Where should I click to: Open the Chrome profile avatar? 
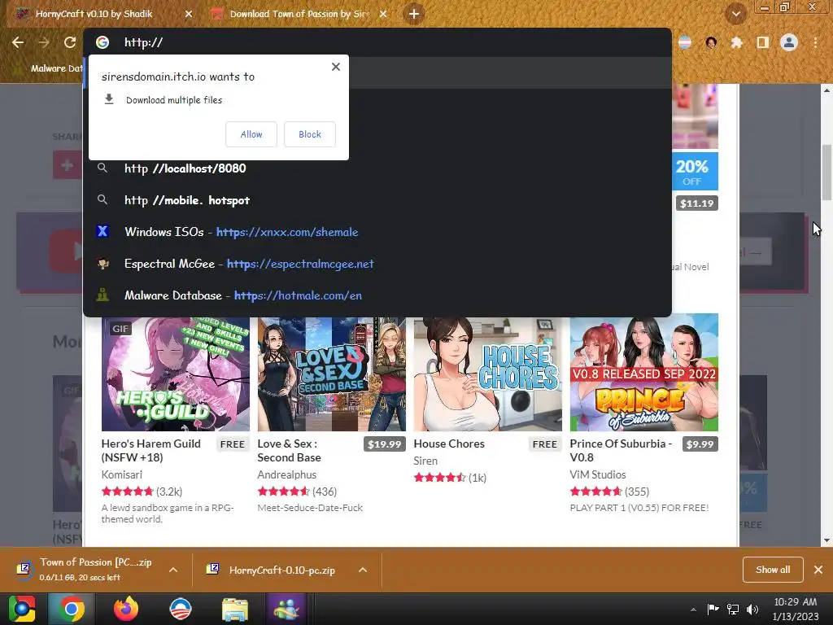[x=789, y=42]
